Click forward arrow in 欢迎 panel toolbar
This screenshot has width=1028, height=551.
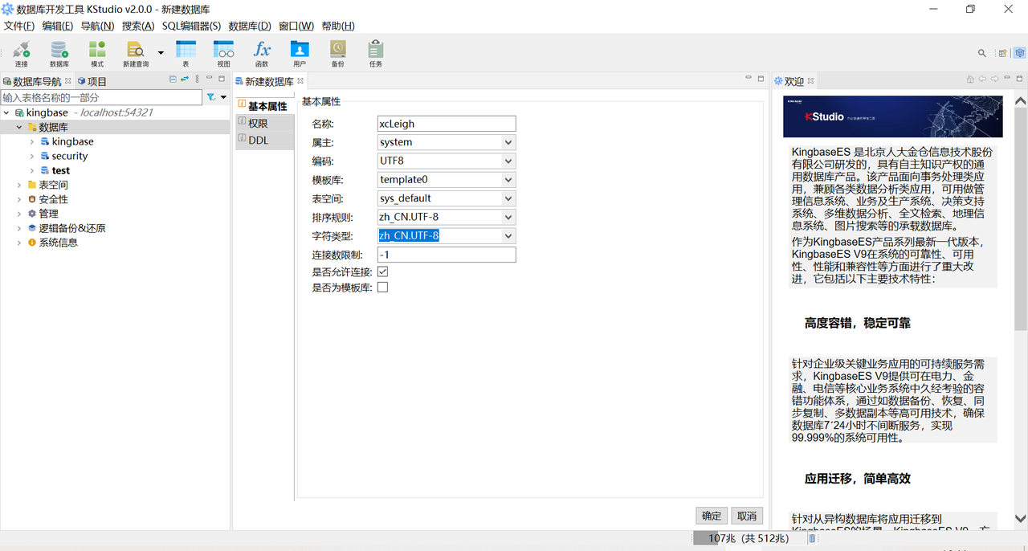994,79
